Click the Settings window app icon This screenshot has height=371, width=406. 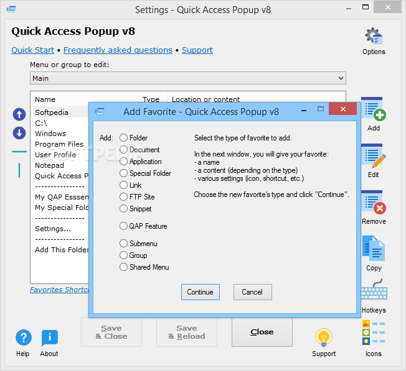click(11, 9)
